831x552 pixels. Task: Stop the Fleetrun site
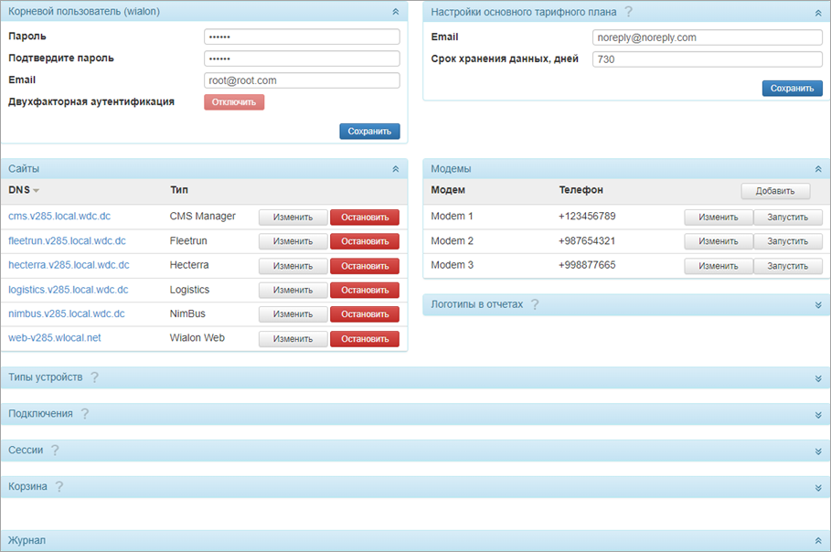click(365, 241)
